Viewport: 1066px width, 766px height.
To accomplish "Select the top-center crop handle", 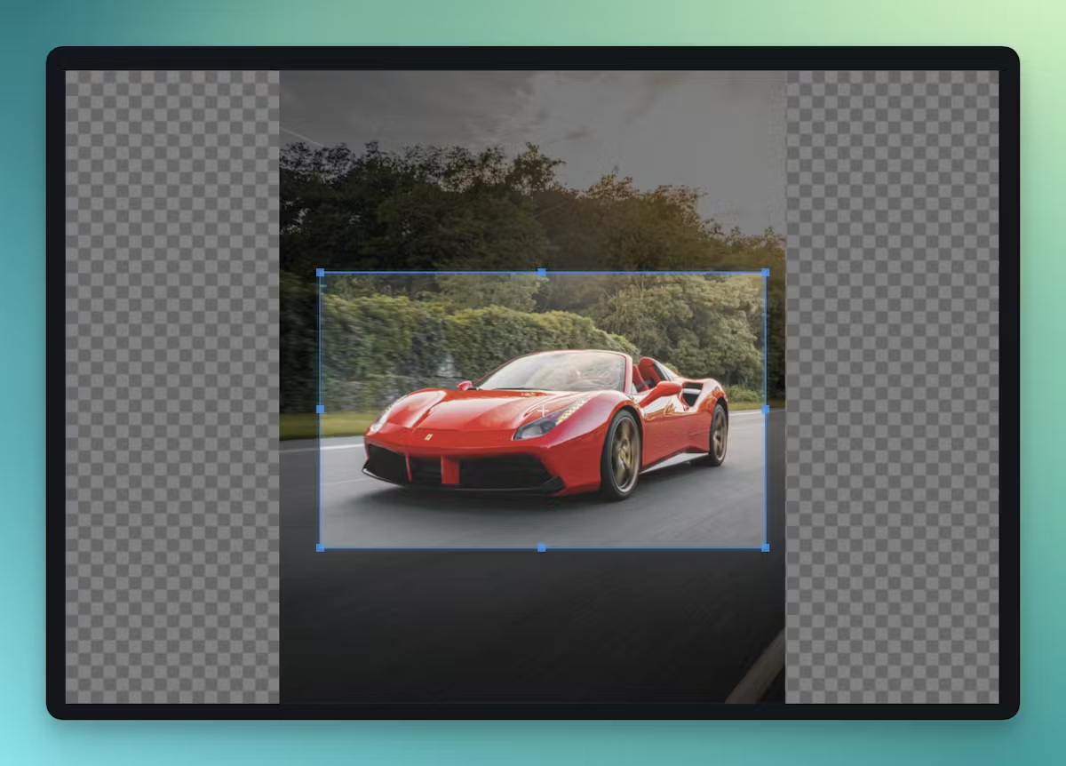I will (542, 273).
